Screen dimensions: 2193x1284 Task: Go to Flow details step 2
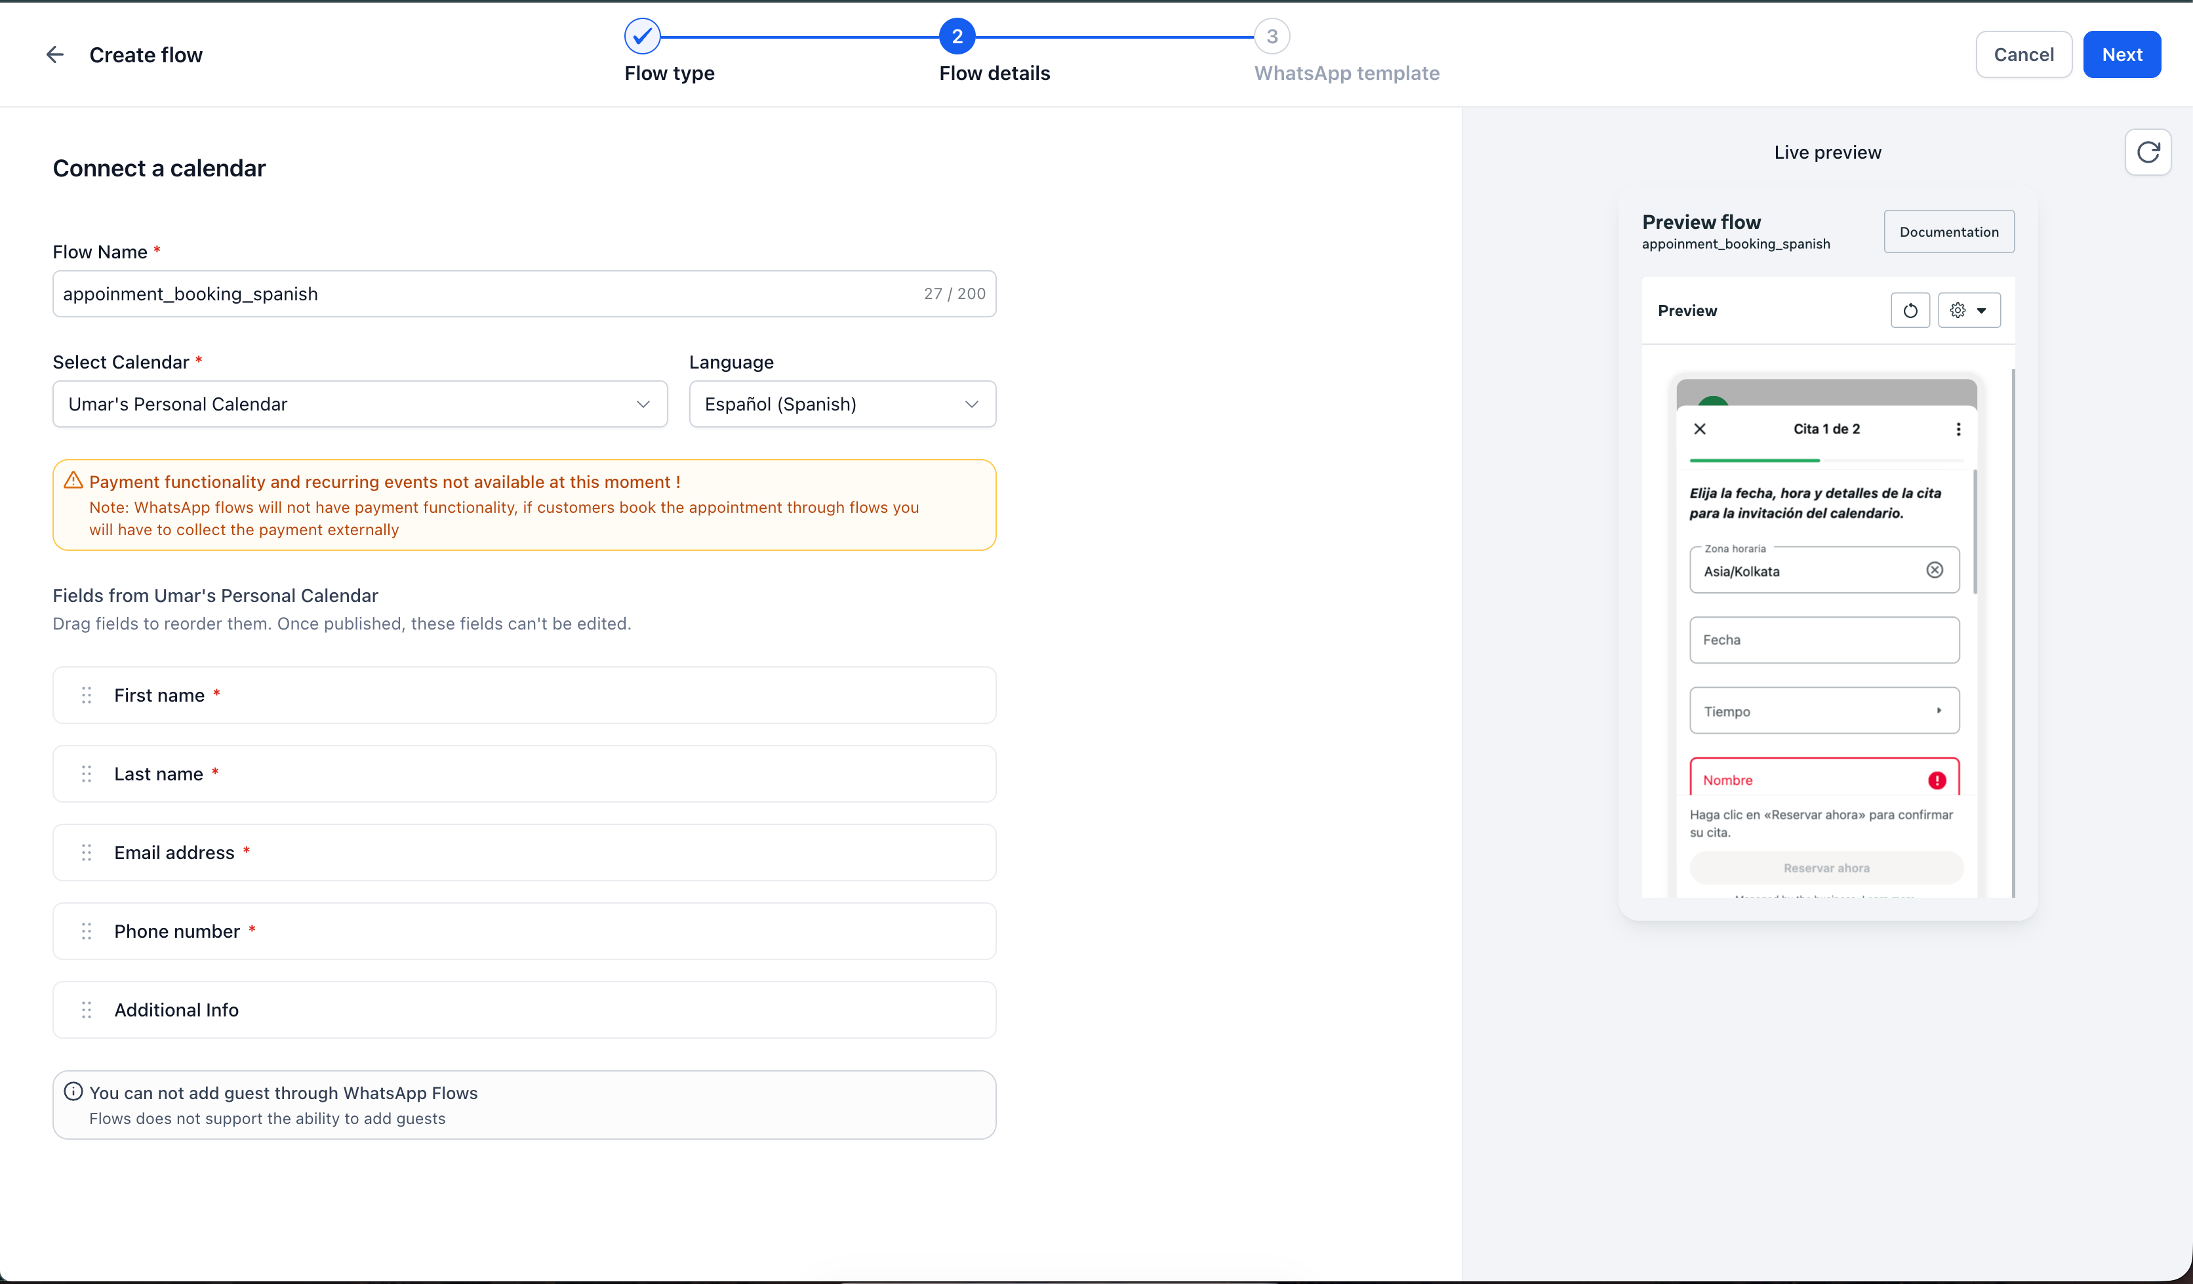click(957, 37)
